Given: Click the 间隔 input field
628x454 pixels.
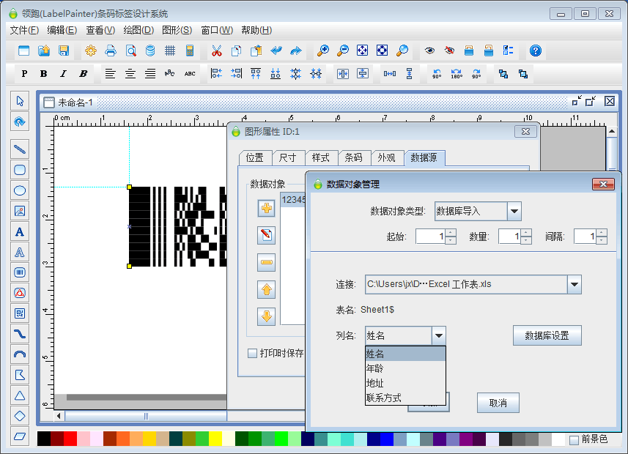Looking at the screenshot, I should tap(585, 237).
